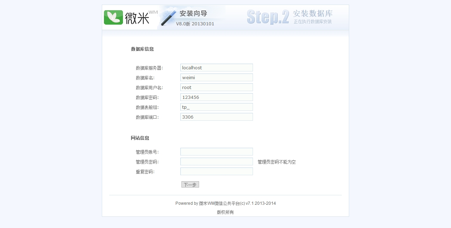Click the 数据库名 label
This screenshot has height=228, width=451.
pos(145,78)
